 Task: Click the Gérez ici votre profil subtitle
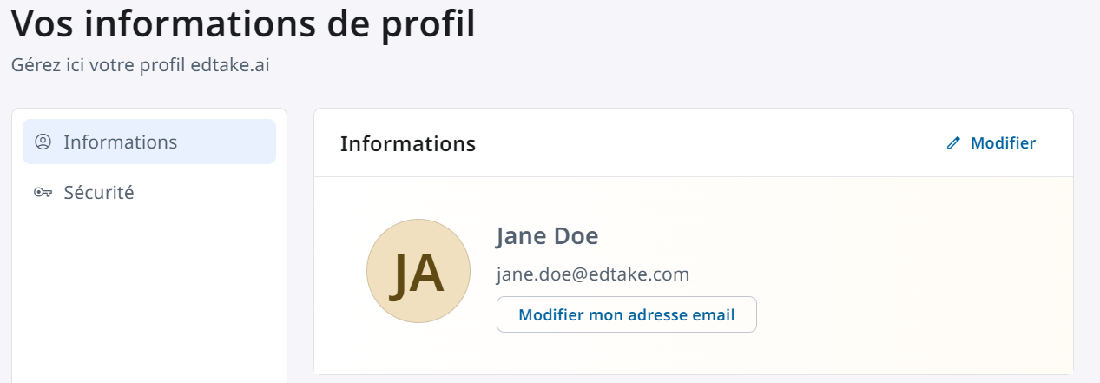click(140, 65)
